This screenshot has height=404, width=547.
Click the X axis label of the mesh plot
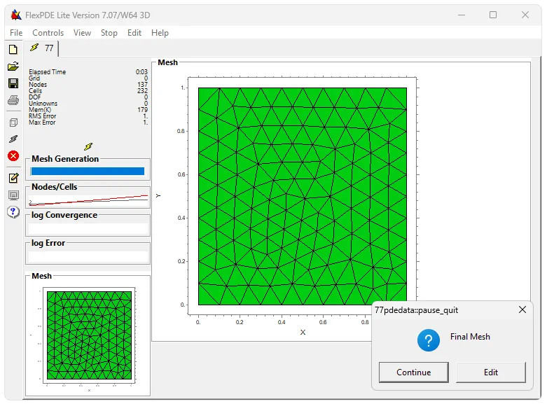click(x=303, y=332)
